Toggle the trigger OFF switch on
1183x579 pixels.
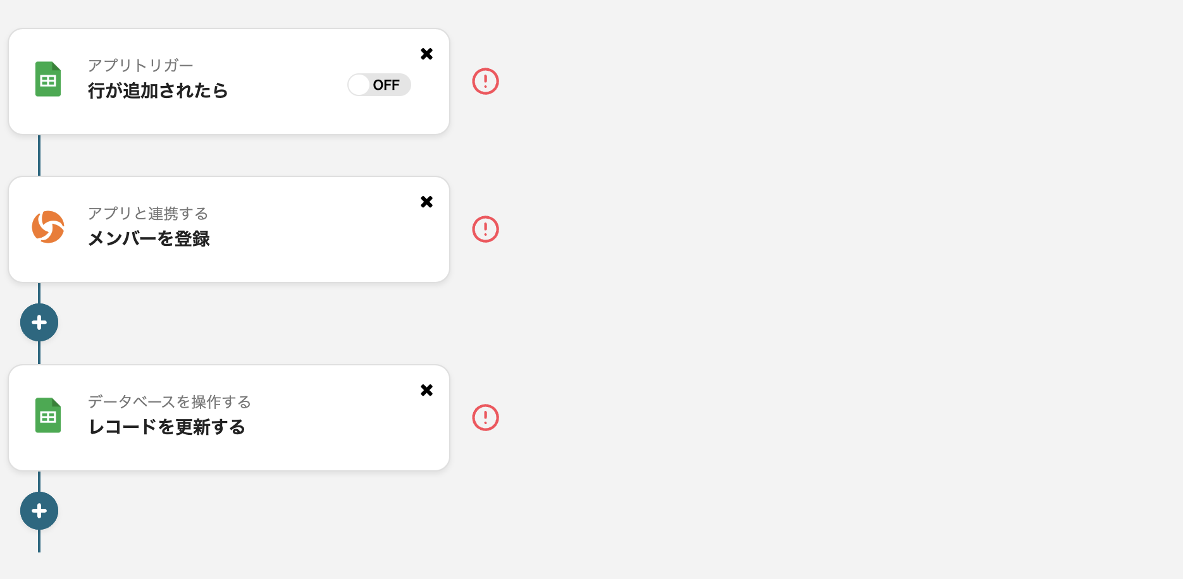point(379,85)
